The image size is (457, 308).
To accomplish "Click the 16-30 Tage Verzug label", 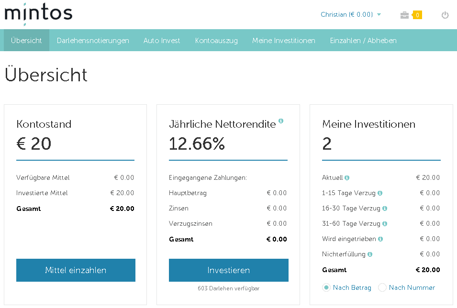I will pos(351,209).
